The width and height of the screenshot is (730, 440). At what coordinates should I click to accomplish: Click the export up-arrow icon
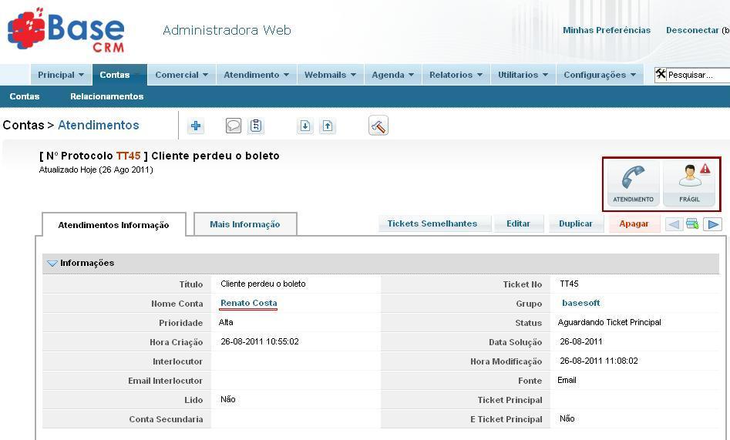328,126
